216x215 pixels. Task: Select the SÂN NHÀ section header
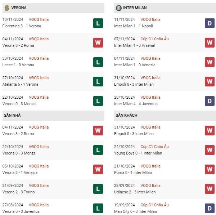53,116
